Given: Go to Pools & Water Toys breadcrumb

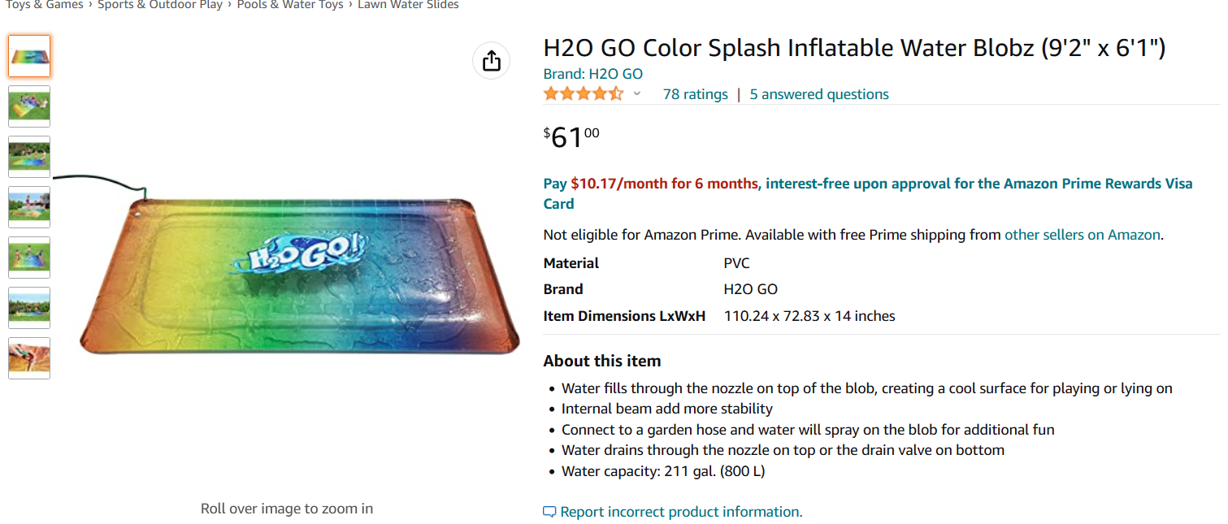Looking at the screenshot, I should point(290,5).
